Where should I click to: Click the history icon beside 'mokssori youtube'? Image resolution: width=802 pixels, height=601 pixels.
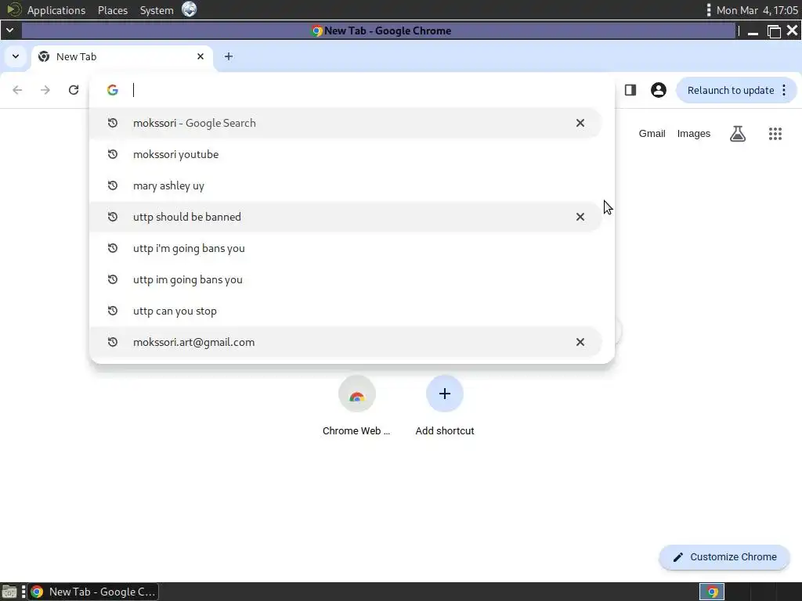pos(113,154)
